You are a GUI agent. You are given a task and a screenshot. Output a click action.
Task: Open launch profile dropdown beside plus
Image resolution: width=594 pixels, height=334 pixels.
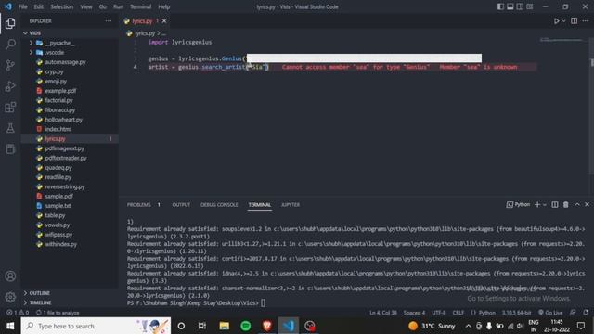click(545, 205)
